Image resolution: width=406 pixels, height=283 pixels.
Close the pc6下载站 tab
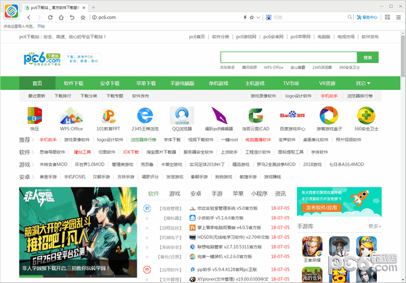tap(84, 7)
